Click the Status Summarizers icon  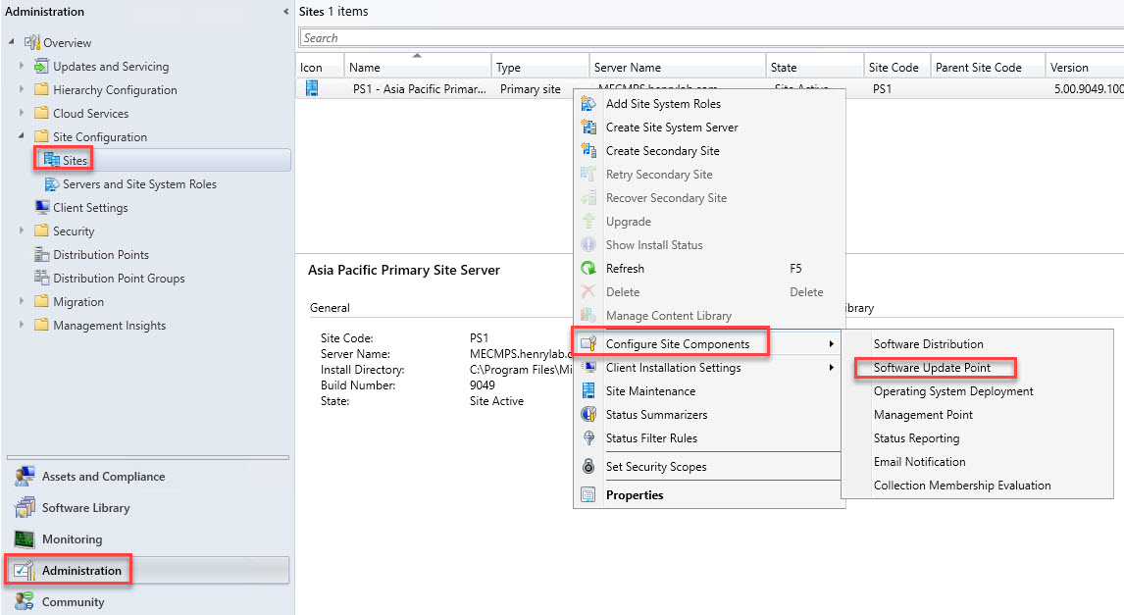coord(588,415)
